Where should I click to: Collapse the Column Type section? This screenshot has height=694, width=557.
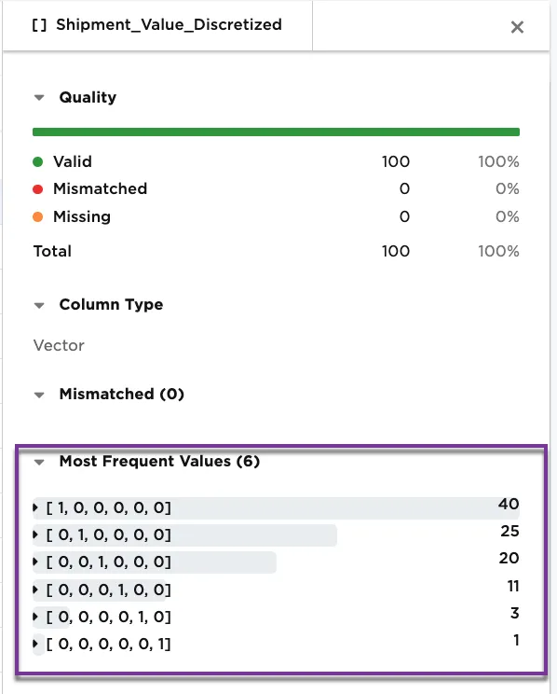tap(39, 305)
